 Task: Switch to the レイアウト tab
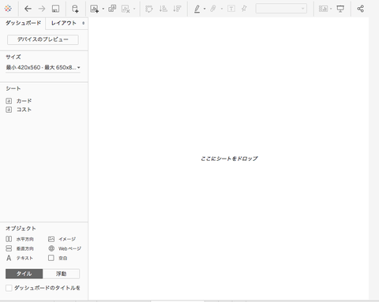63,23
